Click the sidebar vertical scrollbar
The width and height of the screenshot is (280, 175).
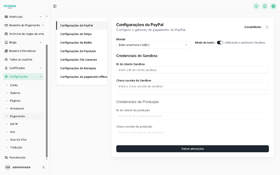(47, 101)
